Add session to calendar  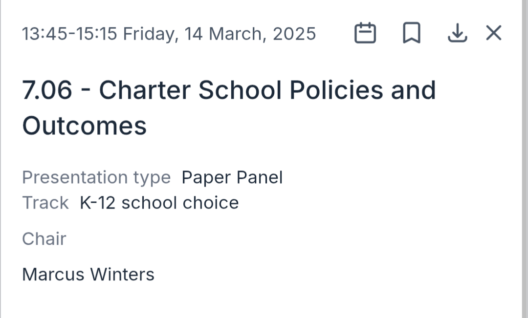tap(365, 33)
